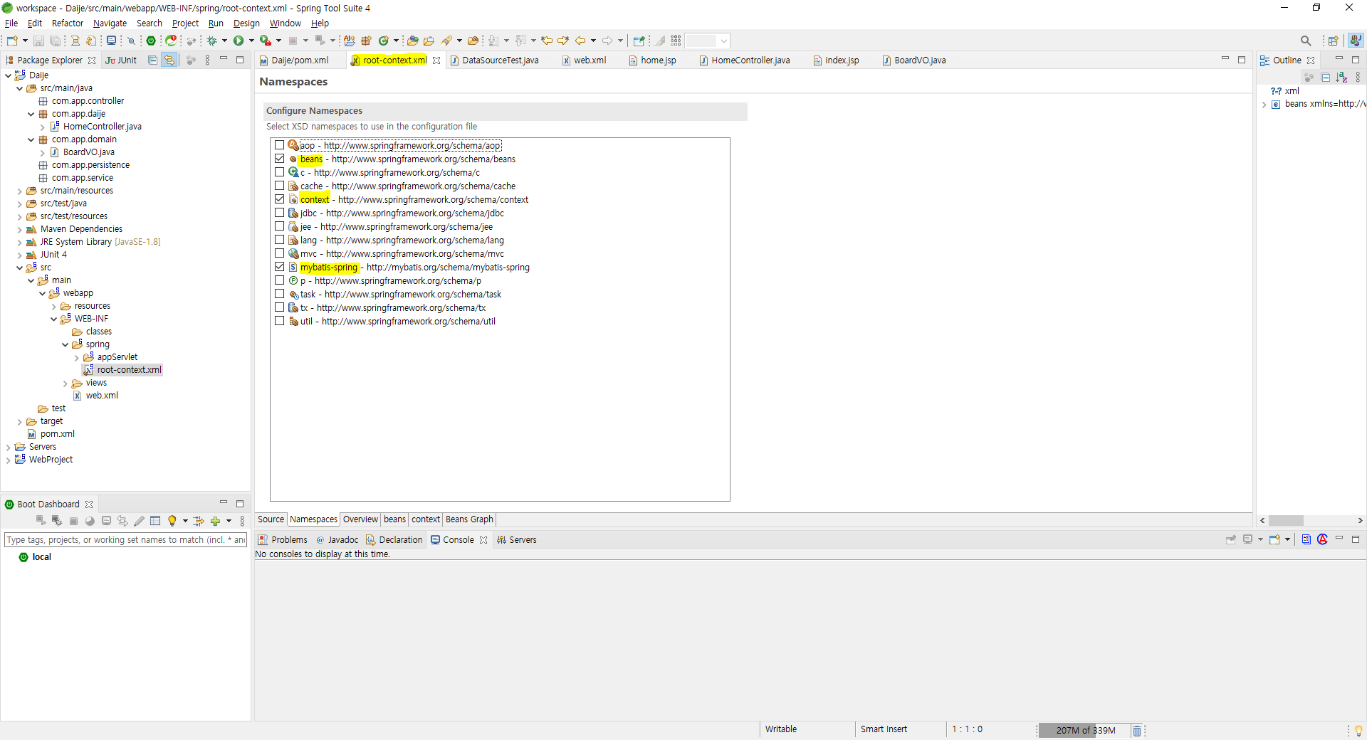Screen dimensions: 1367x740
Task: Click Last Edit Location toolbar icon
Action: [546, 41]
